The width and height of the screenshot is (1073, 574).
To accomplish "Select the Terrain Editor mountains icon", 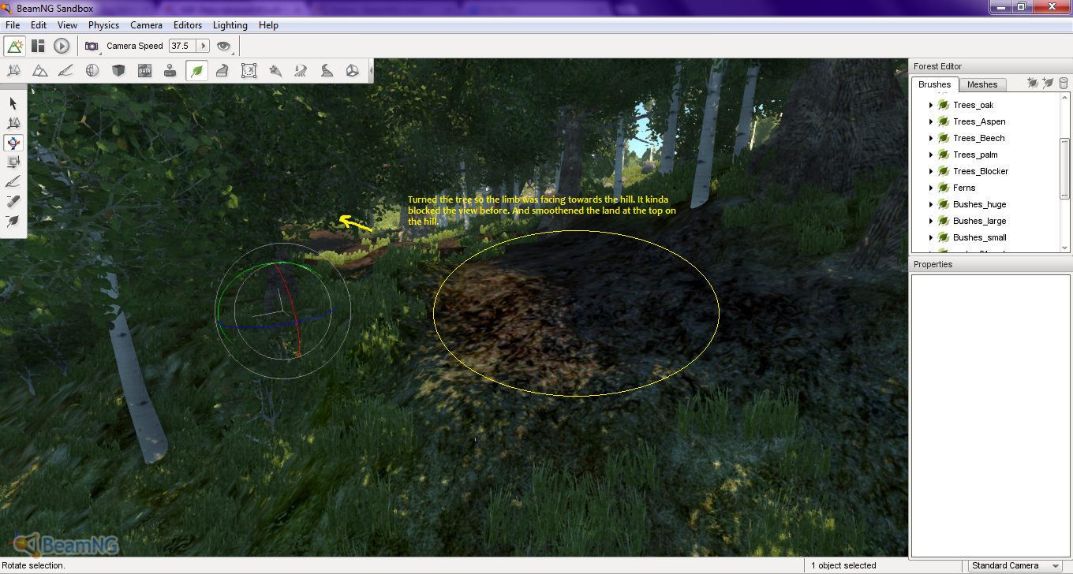I will tap(40, 70).
